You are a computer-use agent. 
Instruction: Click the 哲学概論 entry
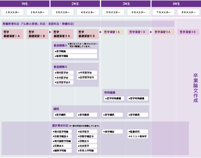pyautogui.click(x=75, y=51)
